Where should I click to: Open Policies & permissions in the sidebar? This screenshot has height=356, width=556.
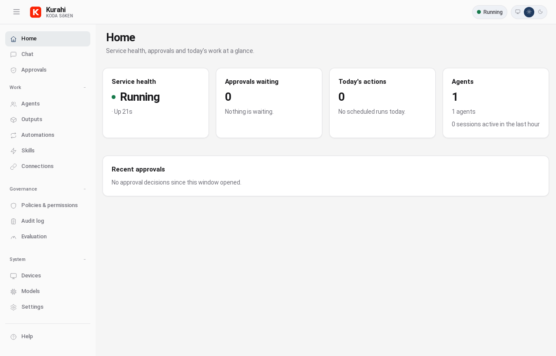[48, 205]
